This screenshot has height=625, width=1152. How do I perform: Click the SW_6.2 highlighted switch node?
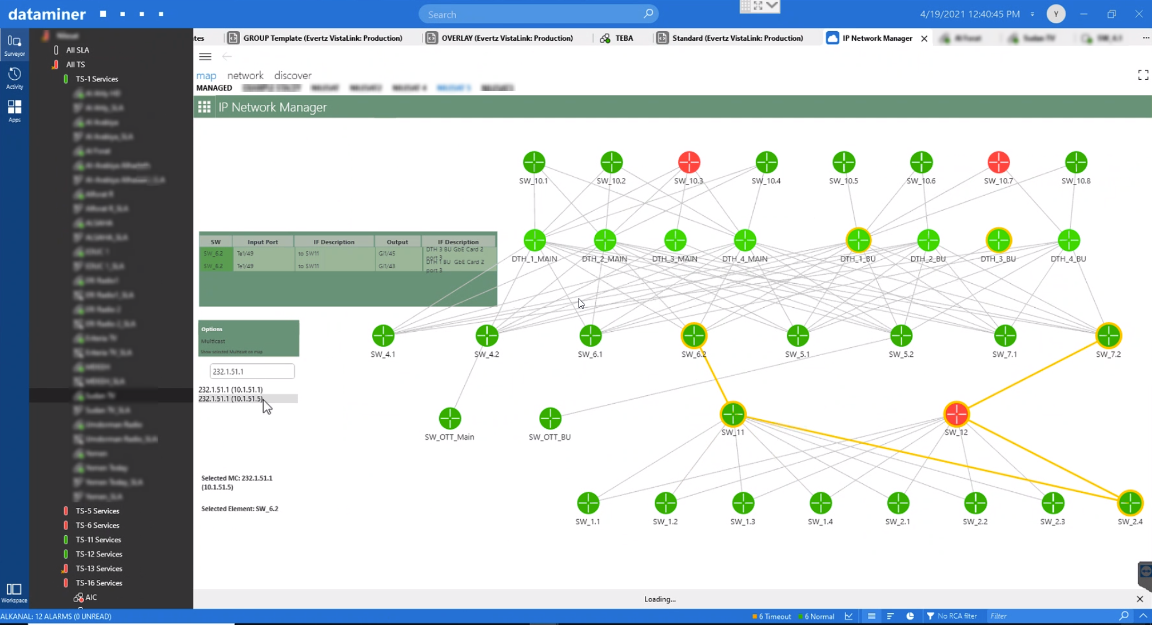[x=694, y=336]
